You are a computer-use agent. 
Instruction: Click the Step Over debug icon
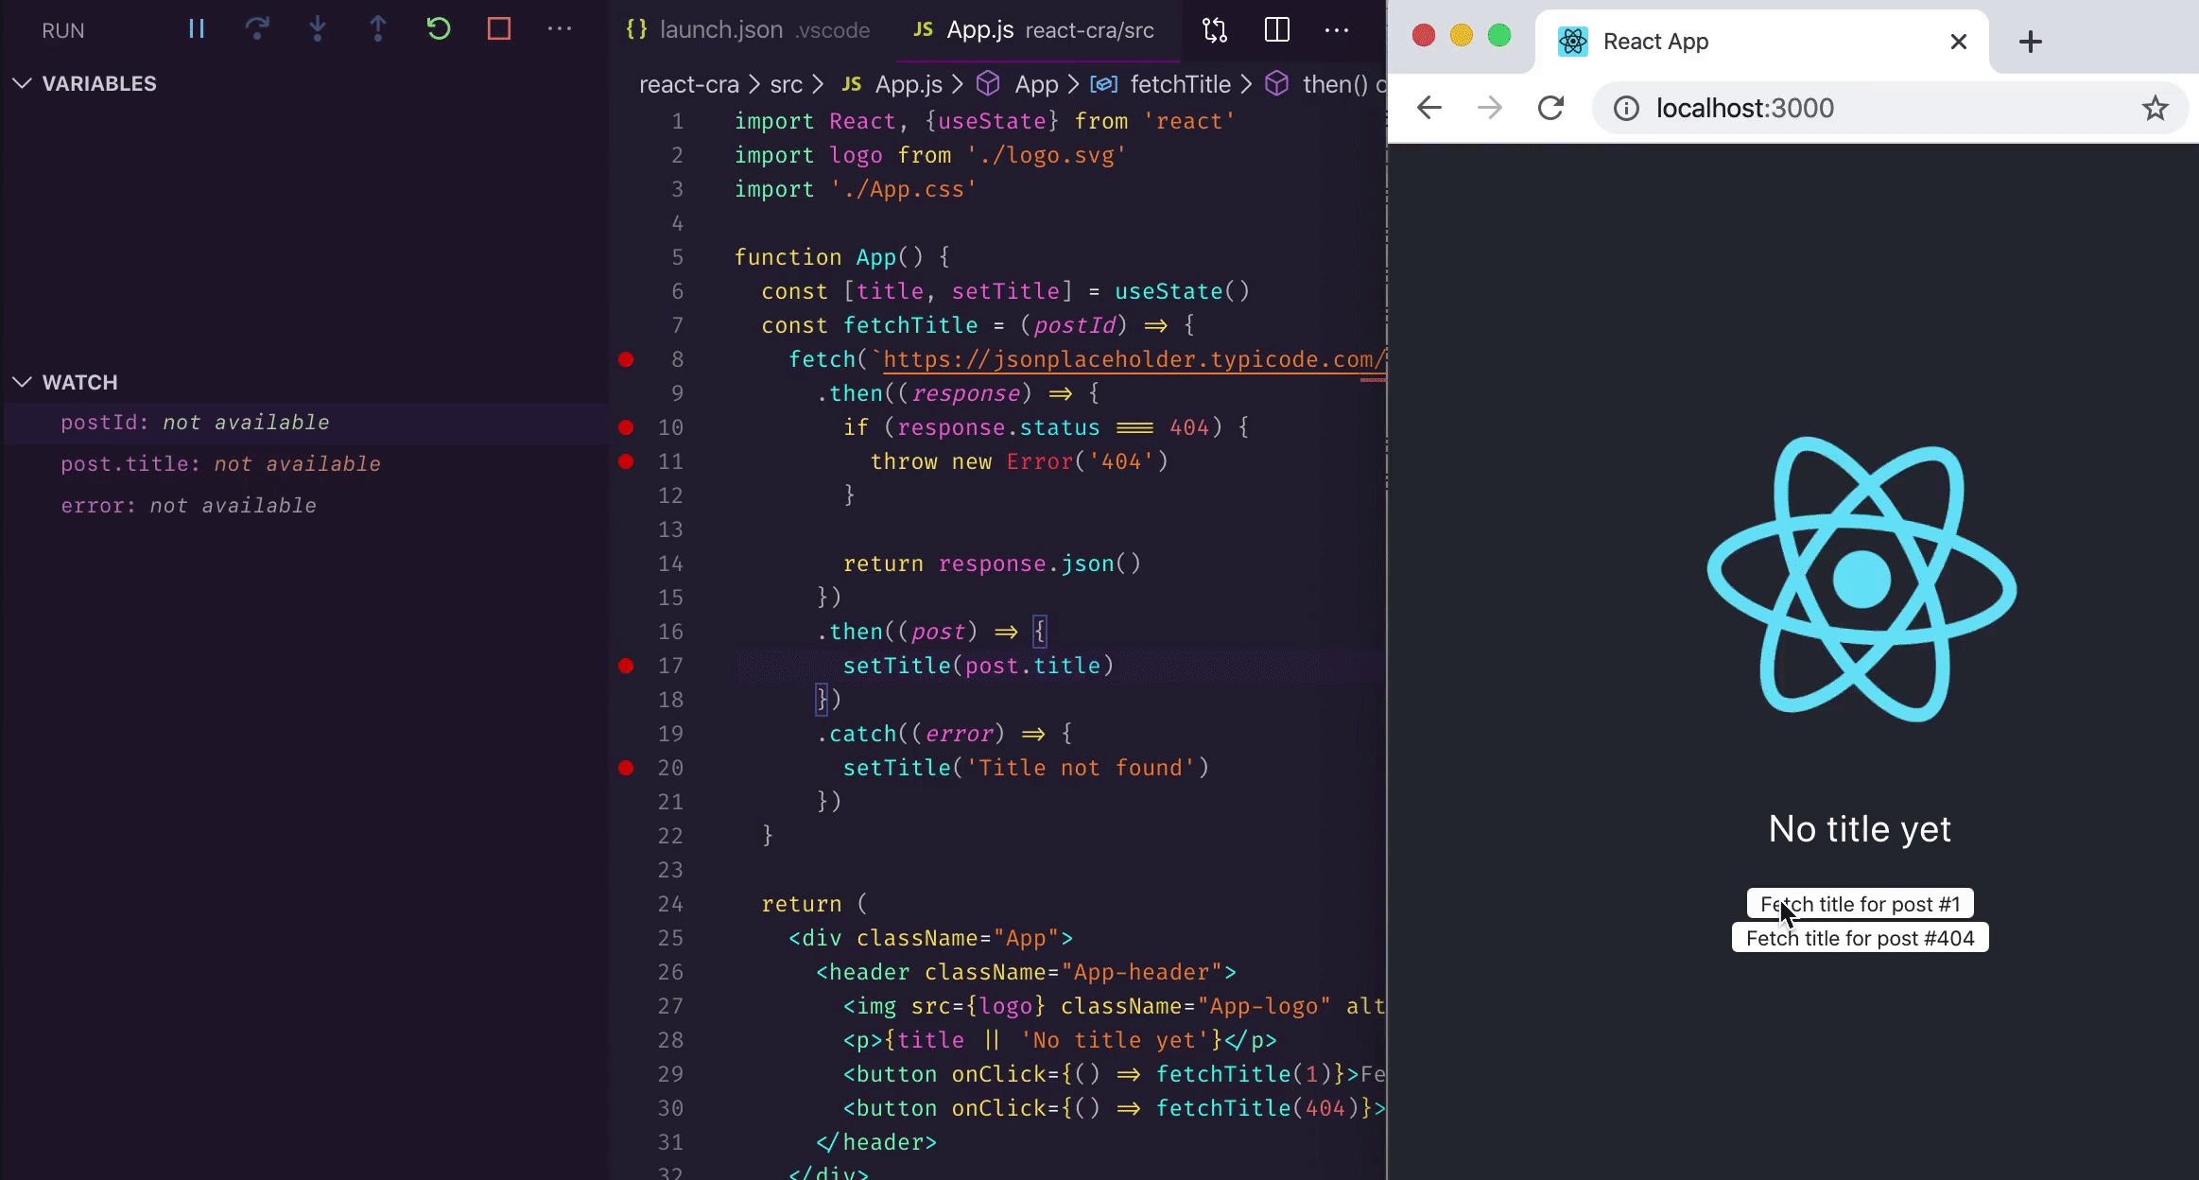click(257, 29)
